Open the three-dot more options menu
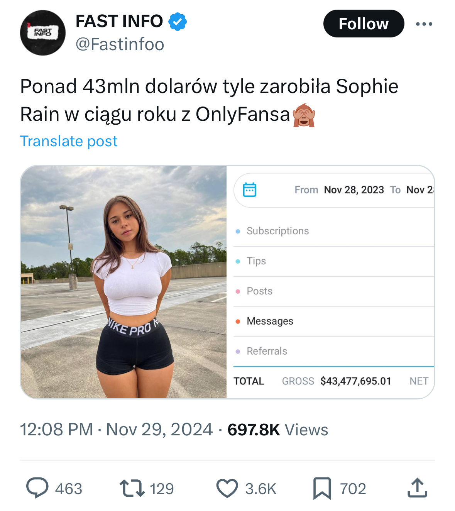The height and width of the screenshot is (511, 455). click(424, 24)
